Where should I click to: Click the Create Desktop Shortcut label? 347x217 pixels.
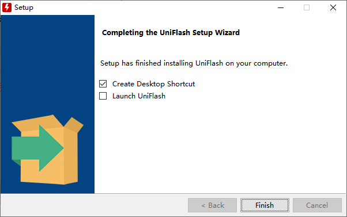(x=153, y=84)
